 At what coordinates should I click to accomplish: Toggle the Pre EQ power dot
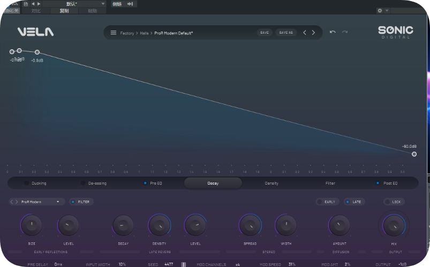click(145, 183)
